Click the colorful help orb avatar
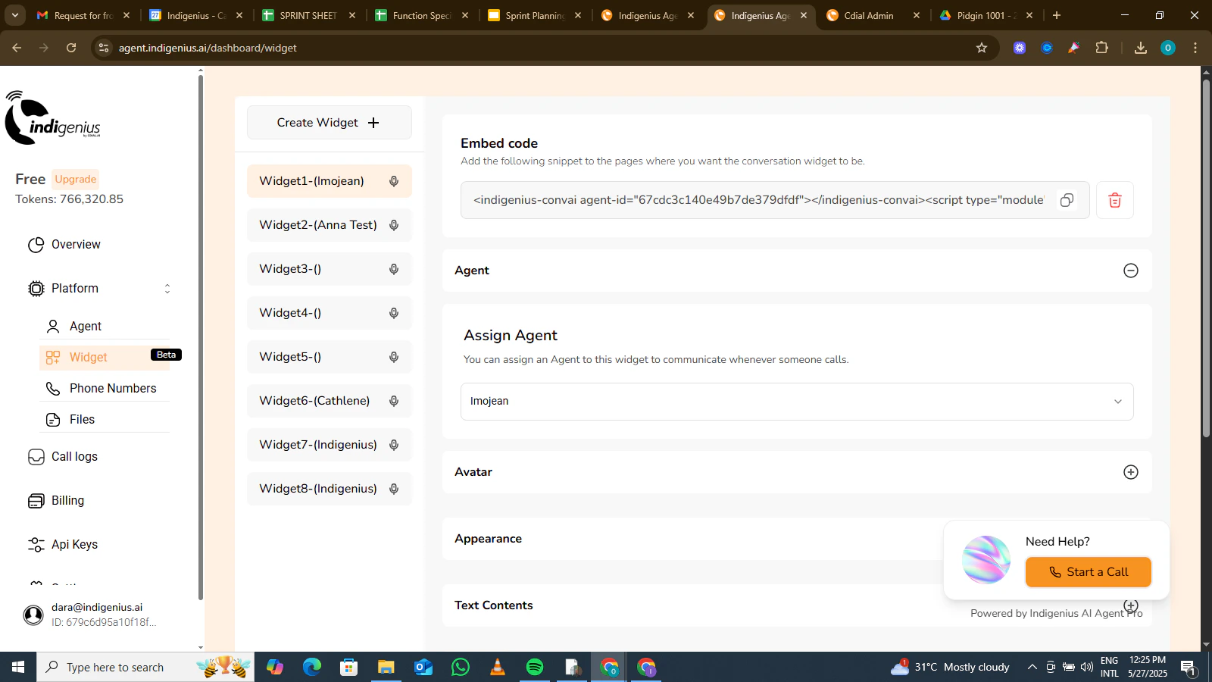The image size is (1212, 682). [x=986, y=560]
